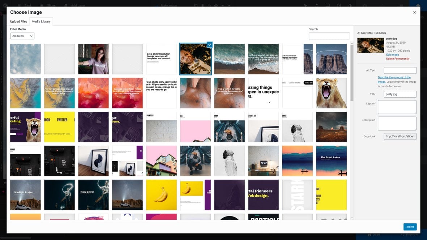427x240 pixels.
Task: Select the woman in grey t-shirt thumbnail
Action: click(93, 59)
